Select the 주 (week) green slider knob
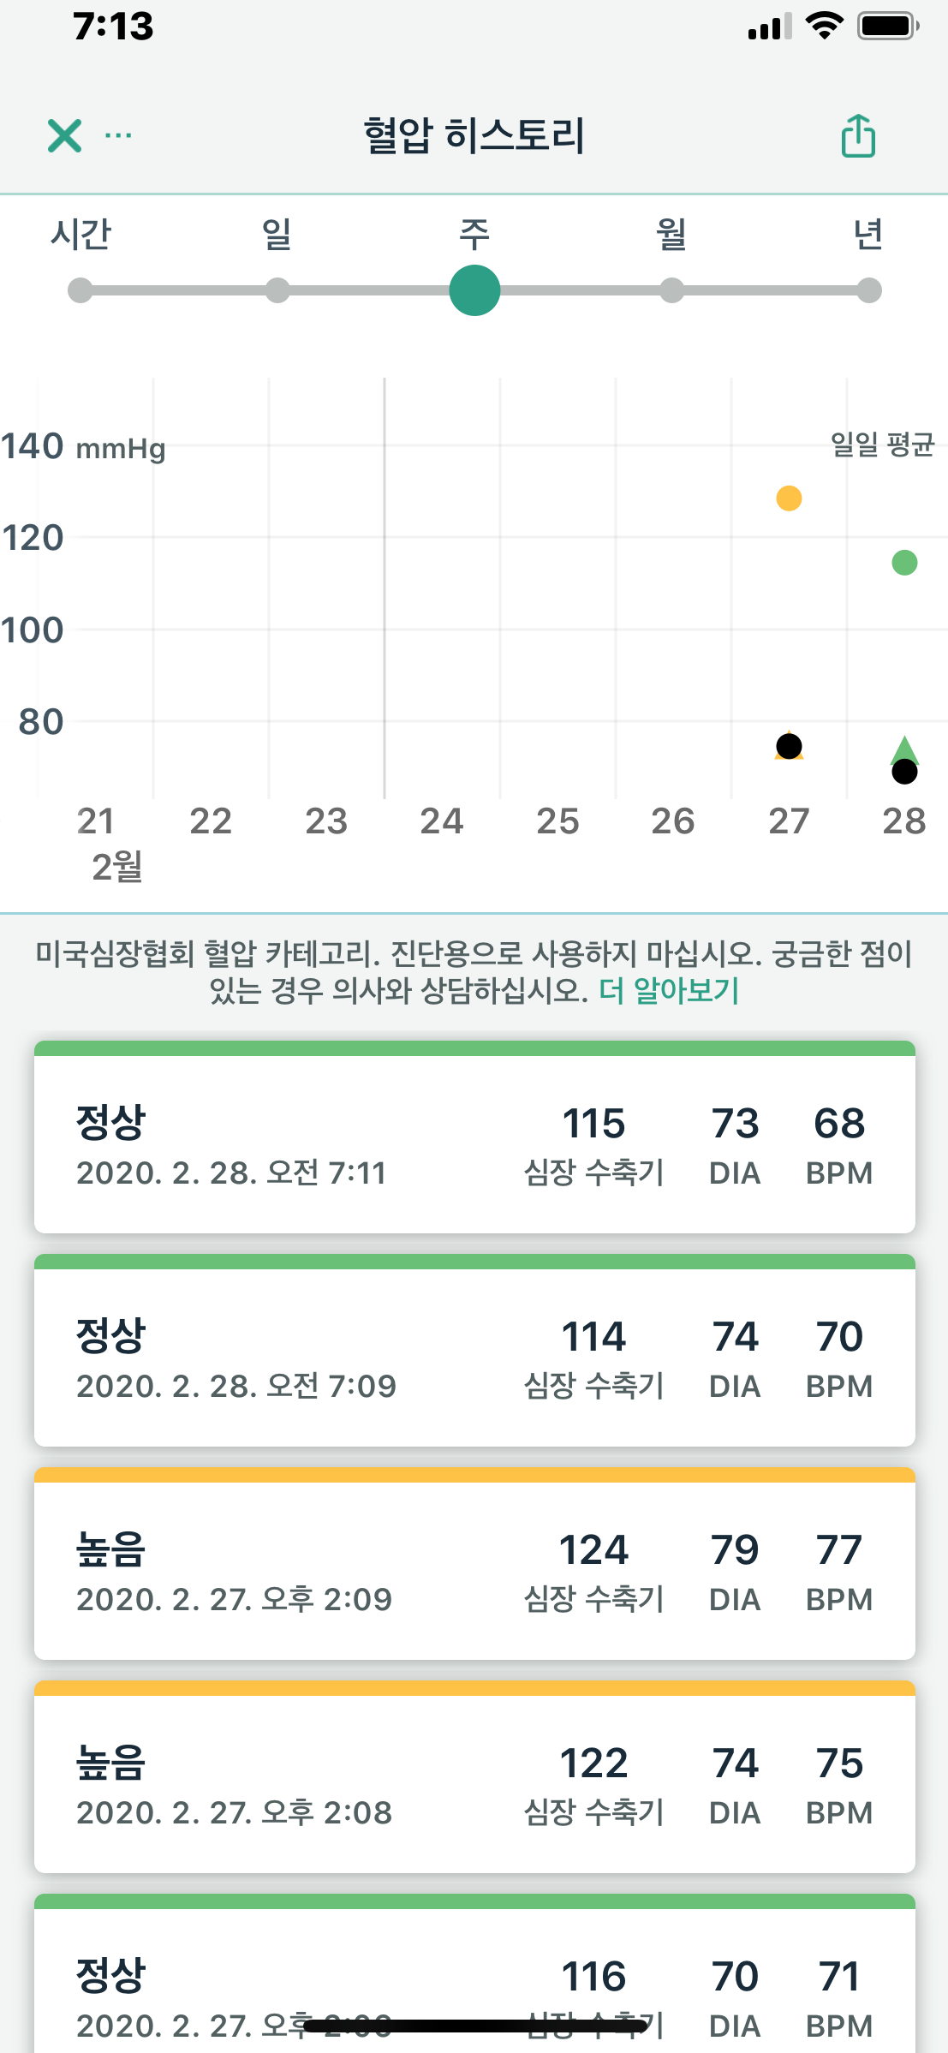 pyautogui.click(x=474, y=290)
